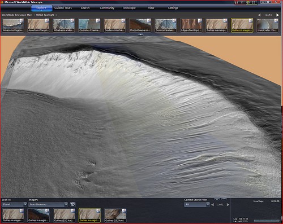283x224 pixels.
Task: Select the dark-toned Gullies thumbnail in bottom strip
Action: pyautogui.click(x=38, y=216)
